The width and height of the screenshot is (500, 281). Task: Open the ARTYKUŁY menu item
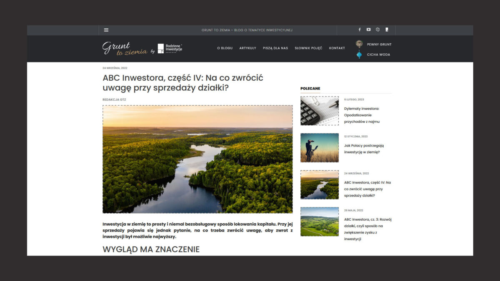(x=248, y=48)
